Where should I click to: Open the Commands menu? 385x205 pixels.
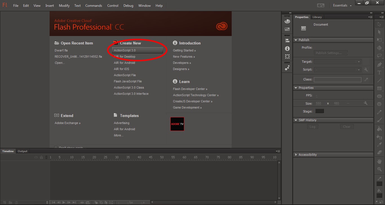pos(94,6)
